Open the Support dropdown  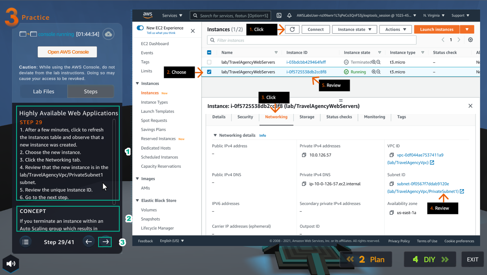(460, 16)
